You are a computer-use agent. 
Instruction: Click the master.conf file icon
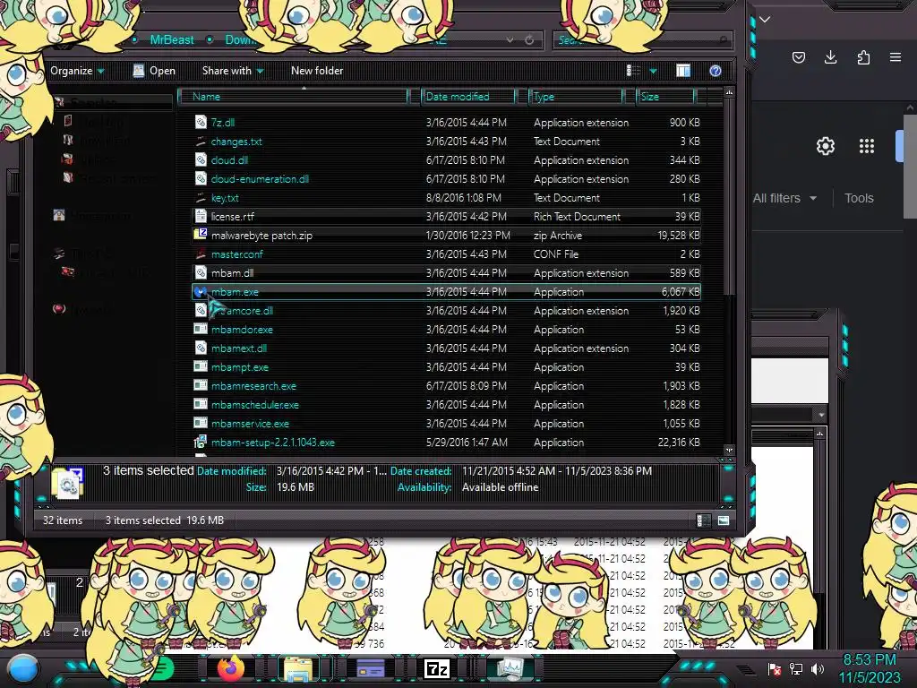point(201,254)
